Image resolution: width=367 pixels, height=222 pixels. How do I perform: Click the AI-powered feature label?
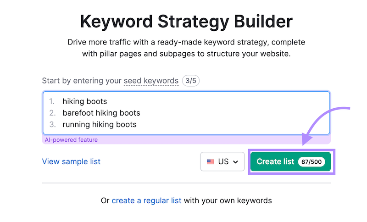click(x=71, y=139)
